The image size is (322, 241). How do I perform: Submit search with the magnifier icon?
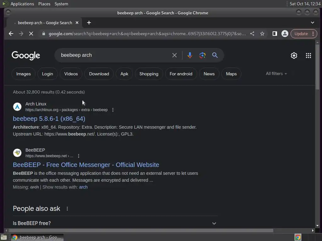tap(215, 55)
